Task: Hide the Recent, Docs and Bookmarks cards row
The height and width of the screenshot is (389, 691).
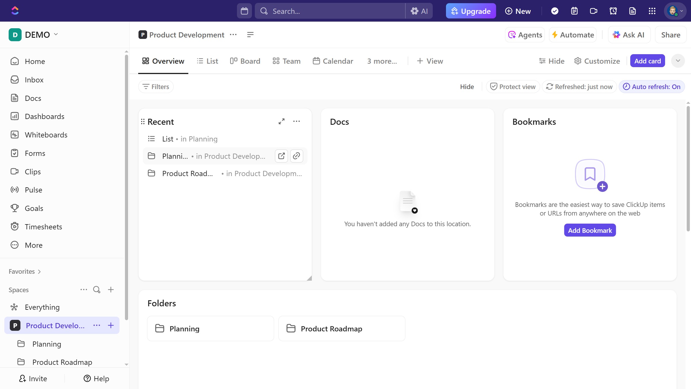Action: 467,86
